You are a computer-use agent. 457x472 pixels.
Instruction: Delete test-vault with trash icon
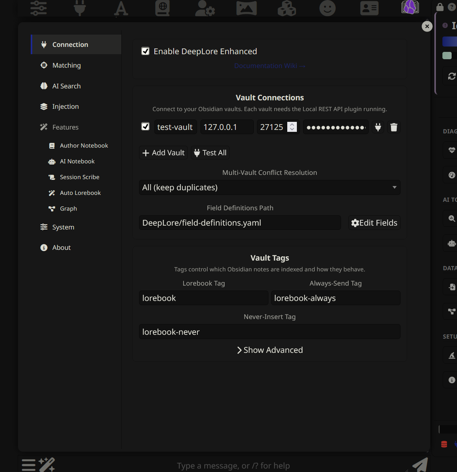coord(394,127)
